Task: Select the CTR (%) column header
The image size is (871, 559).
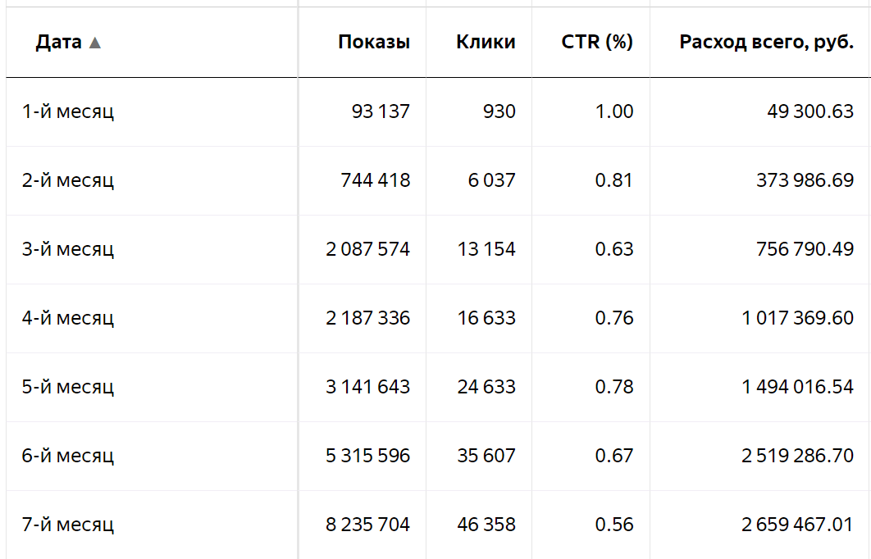Action: click(x=597, y=43)
